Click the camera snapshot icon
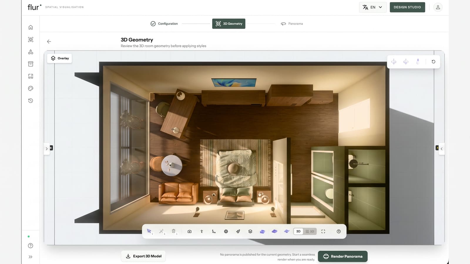 (189, 231)
